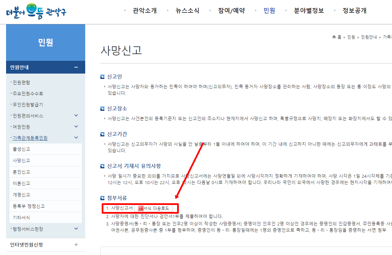Screen dimensions: 392x255
Task: Click the 신고장소 section heading
Action: click(x=117, y=109)
